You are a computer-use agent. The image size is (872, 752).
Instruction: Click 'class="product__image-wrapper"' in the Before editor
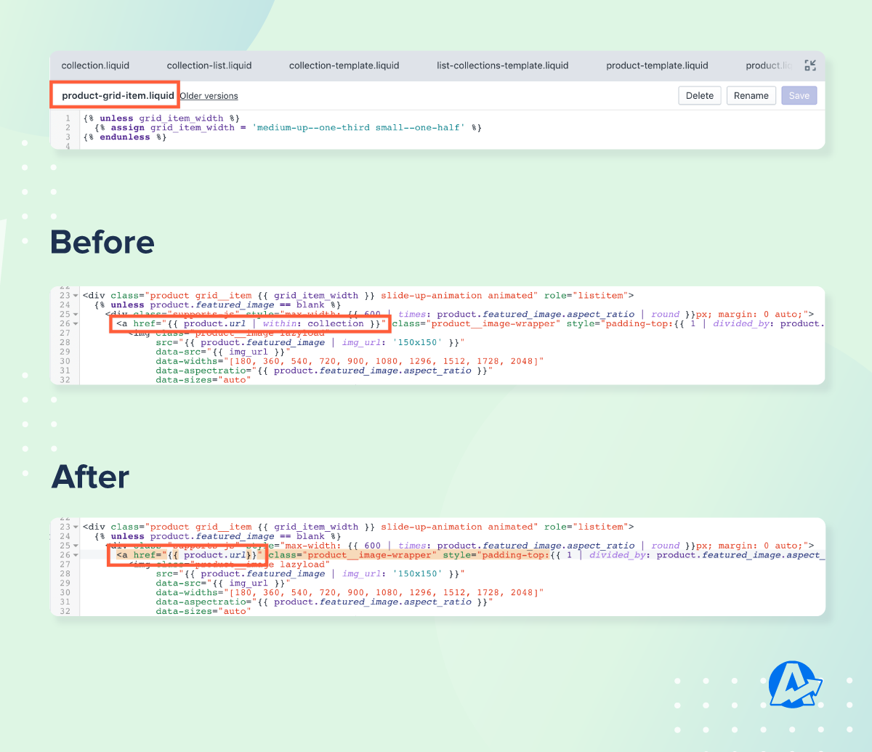[x=476, y=324]
